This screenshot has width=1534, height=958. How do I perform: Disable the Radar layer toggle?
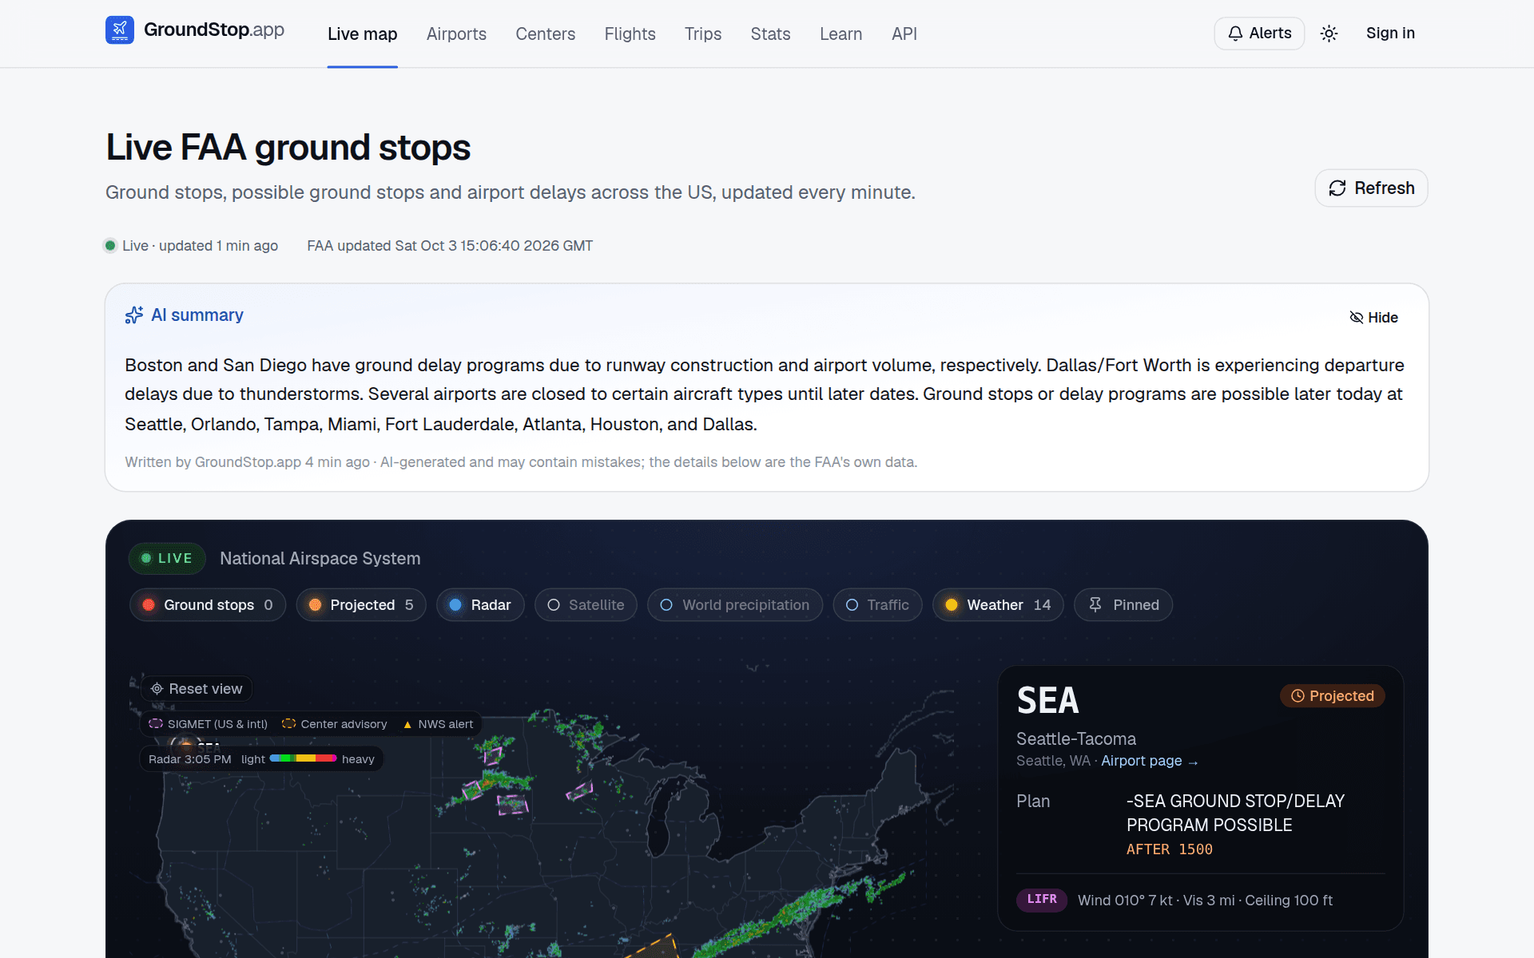pos(480,605)
